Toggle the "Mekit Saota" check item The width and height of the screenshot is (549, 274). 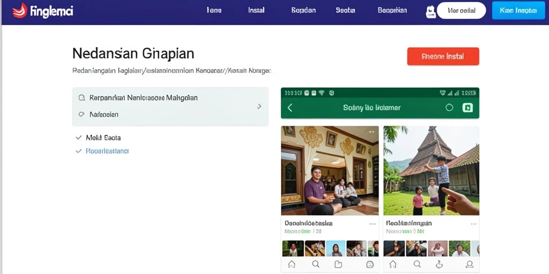[x=99, y=138]
